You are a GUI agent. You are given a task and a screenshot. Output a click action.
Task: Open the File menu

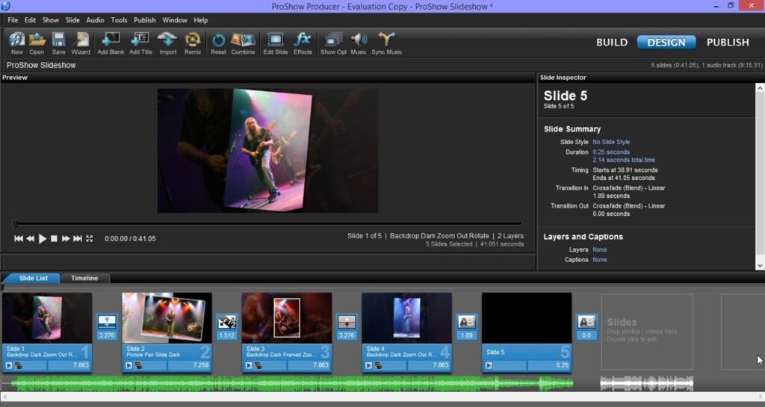click(13, 20)
